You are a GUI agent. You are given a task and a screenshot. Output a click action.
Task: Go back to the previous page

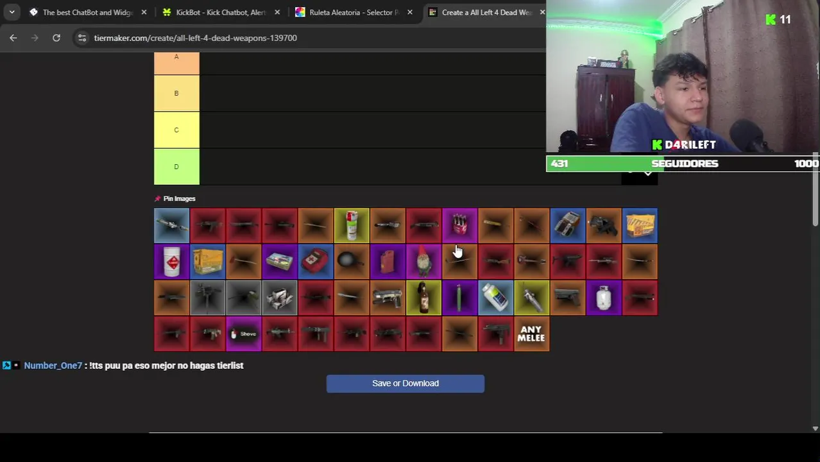[x=13, y=38]
